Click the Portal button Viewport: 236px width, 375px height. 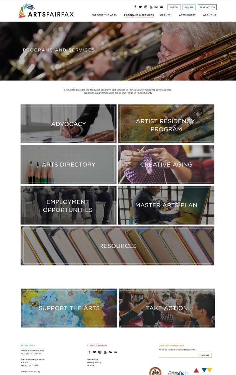point(174,7)
